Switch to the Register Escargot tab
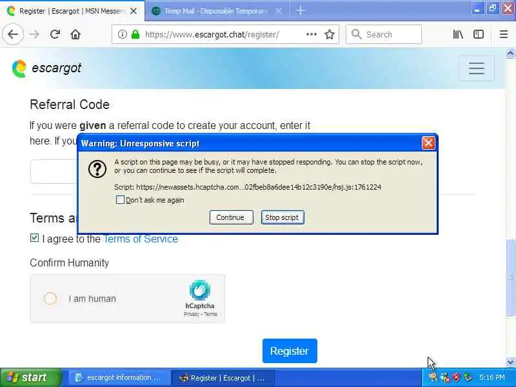 tap(72, 11)
